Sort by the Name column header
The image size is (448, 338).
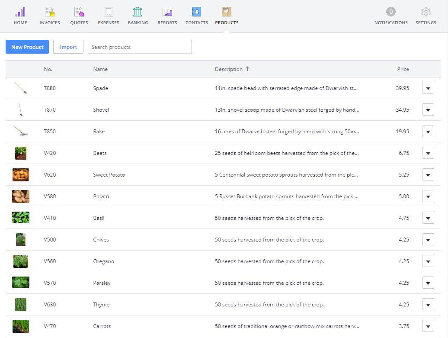(x=100, y=69)
